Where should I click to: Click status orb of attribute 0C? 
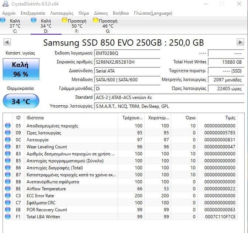pyautogui.click(x=8, y=140)
